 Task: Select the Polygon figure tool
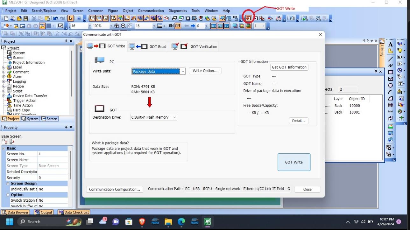point(391,79)
